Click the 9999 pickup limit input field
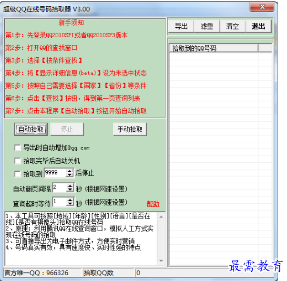The height and width of the screenshot is (281, 287). [55, 173]
